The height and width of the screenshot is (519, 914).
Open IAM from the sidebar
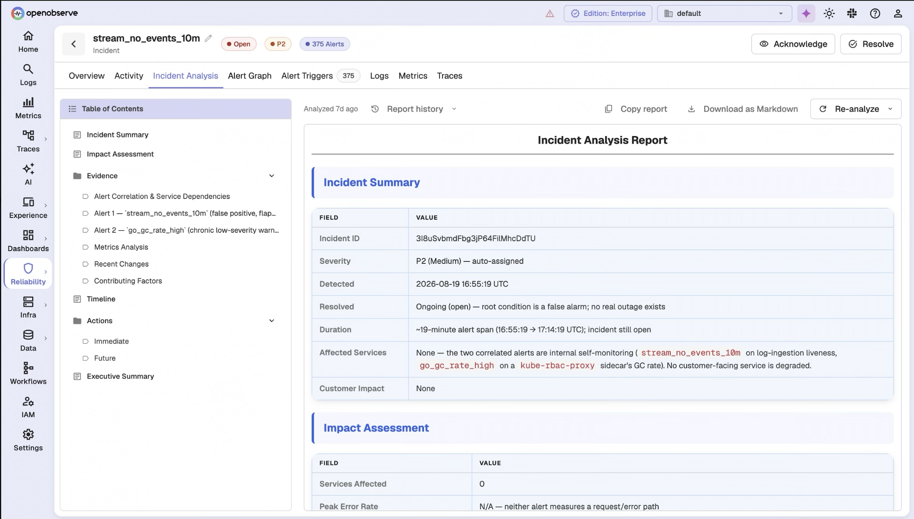pyautogui.click(x=28, y=407)
